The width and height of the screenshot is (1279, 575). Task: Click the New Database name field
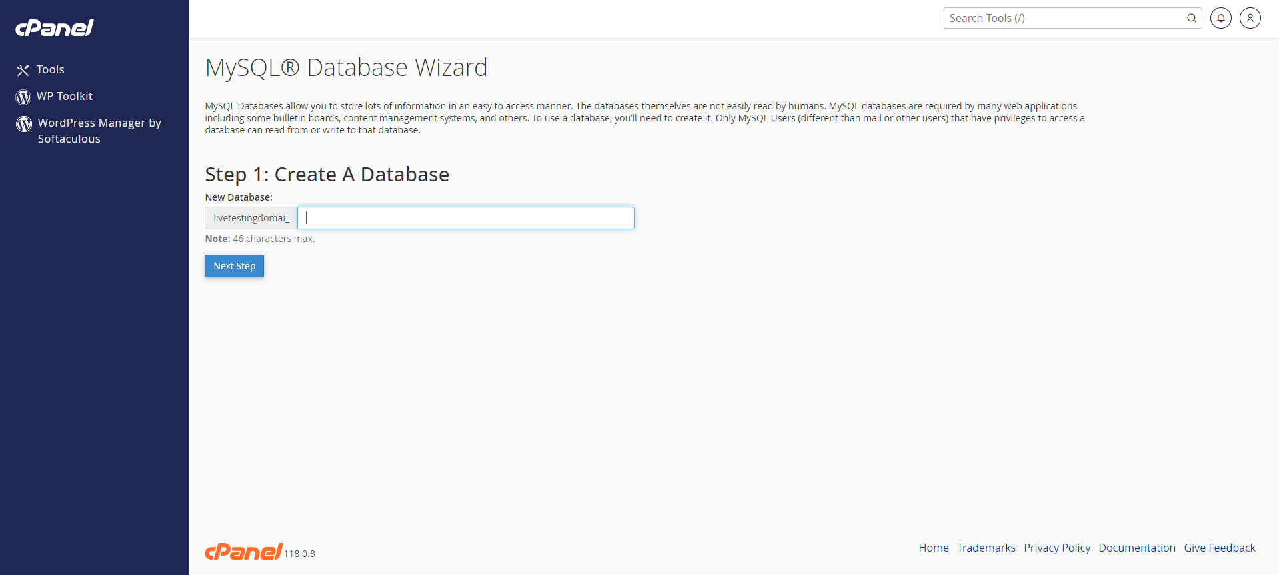466,218
